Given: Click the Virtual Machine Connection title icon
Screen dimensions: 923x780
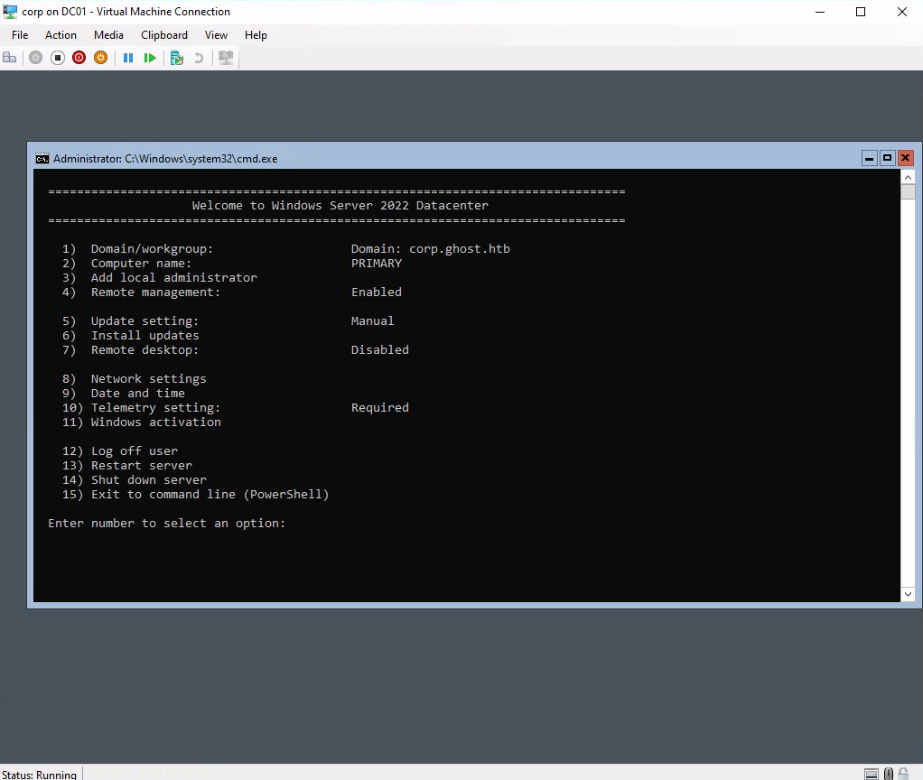Looking at the screenshot, I should [x=10, y=11].
